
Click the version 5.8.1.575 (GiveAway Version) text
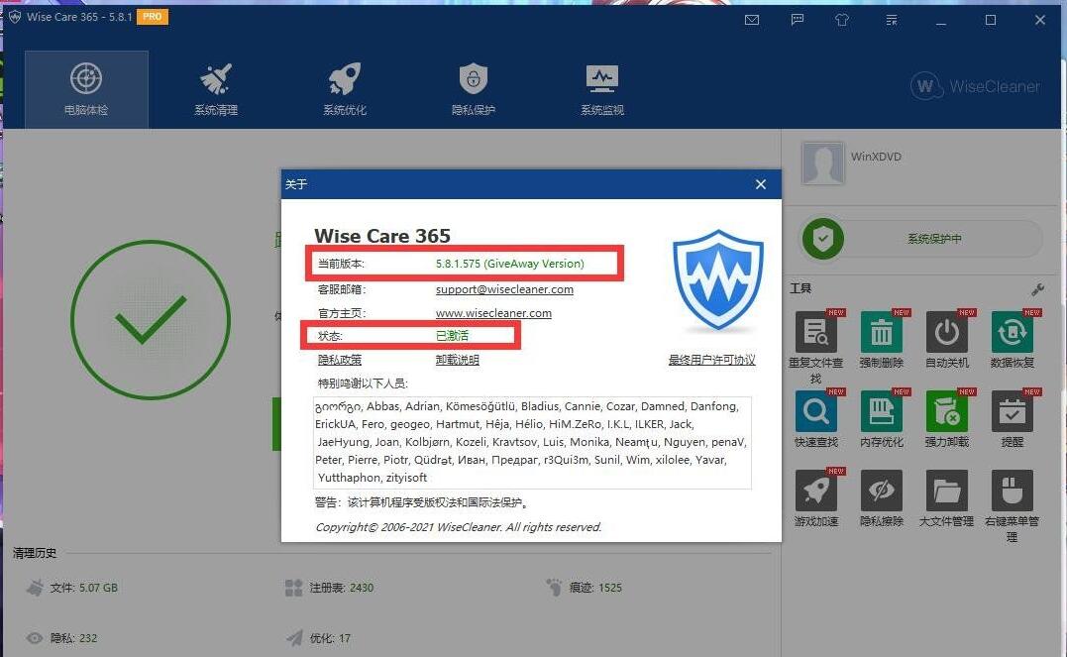(509, 264)
